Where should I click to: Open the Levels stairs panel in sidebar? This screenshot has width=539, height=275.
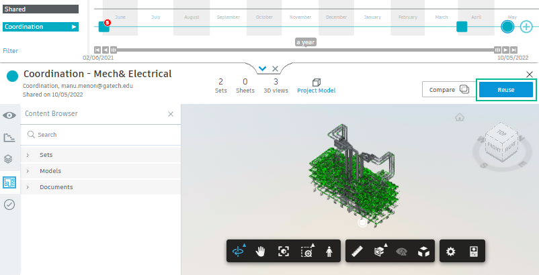click(x=9, y=138)
